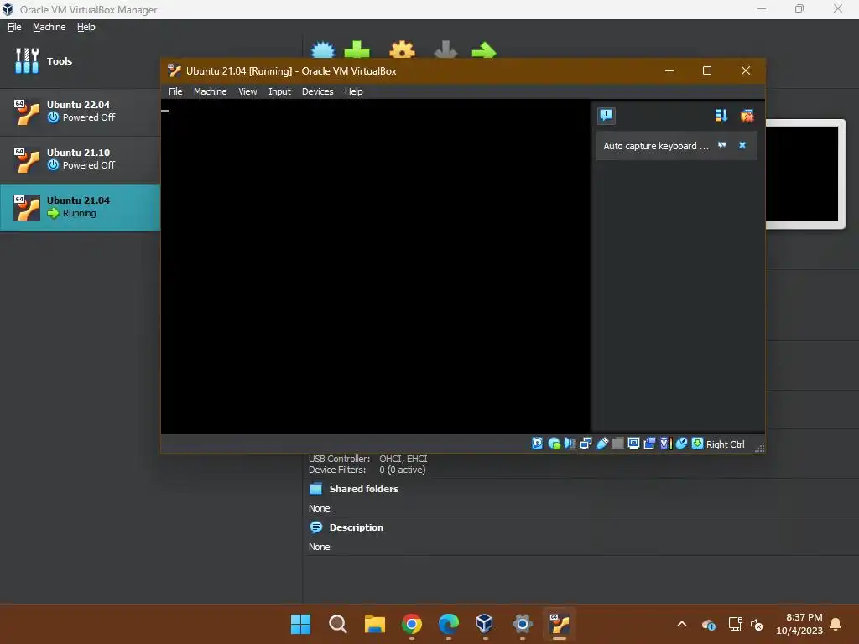Open the Input menu
This screenshot has width=859, height=644.
pos(279,91)
